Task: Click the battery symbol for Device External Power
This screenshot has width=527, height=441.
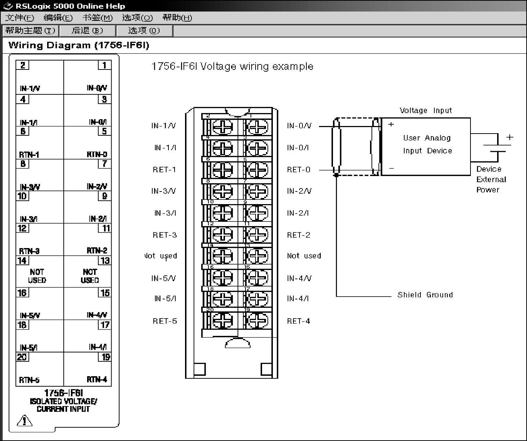Action: 498,148
